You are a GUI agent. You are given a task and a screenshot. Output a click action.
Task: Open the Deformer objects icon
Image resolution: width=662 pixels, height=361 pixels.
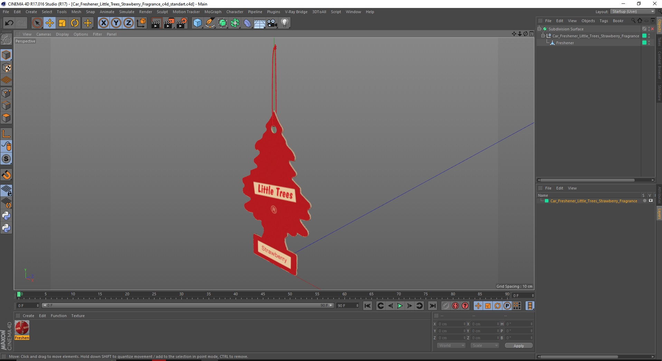click(x=247, y=23)
